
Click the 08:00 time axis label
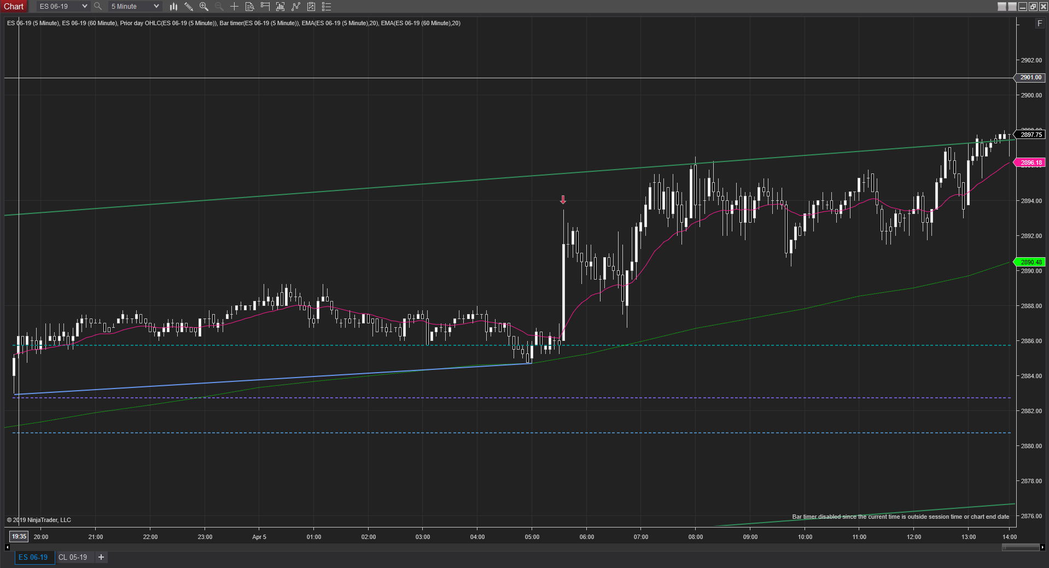[696, 537]
